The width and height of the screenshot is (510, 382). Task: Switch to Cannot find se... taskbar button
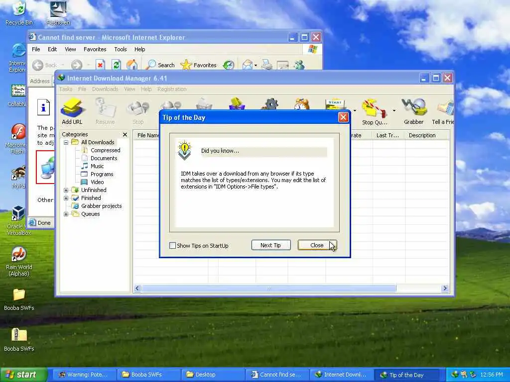[277, 375]
